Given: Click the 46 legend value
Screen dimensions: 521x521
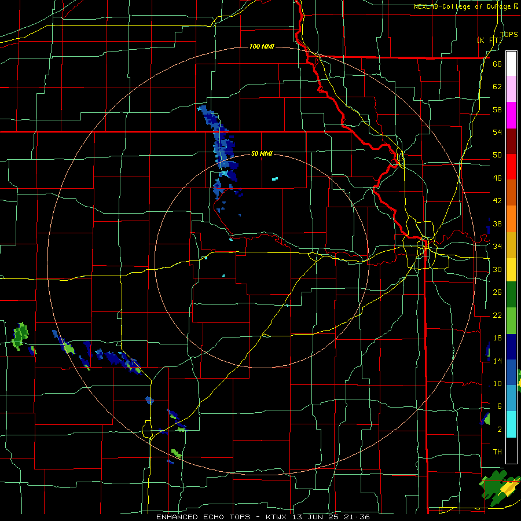Looking at the screenshot, I should coord(497,178).
